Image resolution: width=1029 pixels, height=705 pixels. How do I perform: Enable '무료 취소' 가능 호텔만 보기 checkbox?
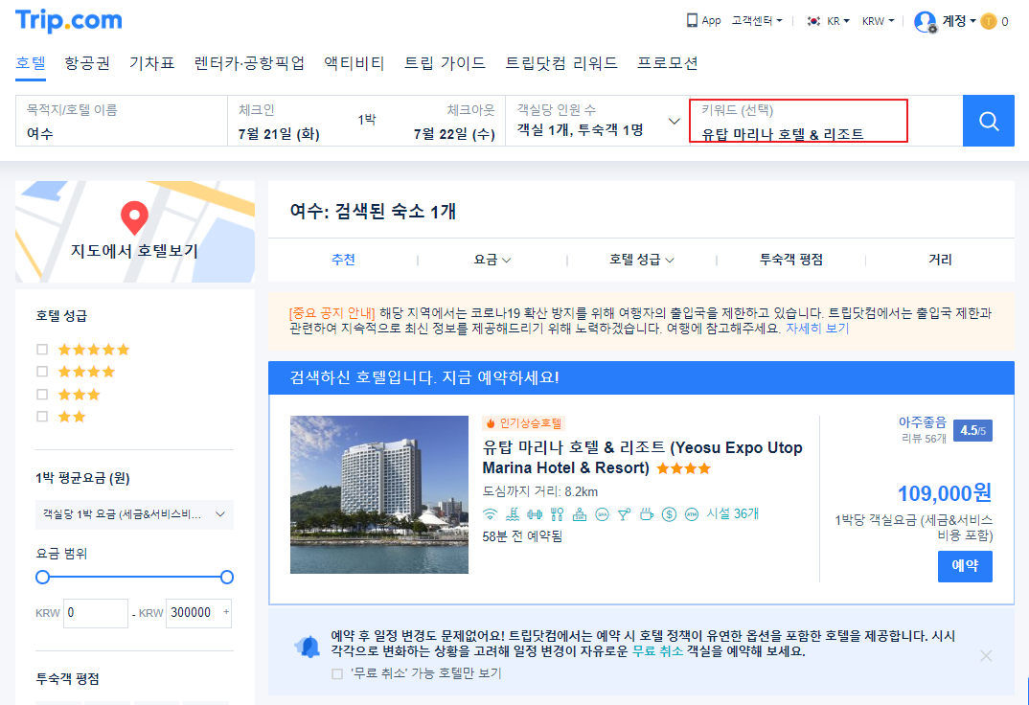click(x=337, y=673)
